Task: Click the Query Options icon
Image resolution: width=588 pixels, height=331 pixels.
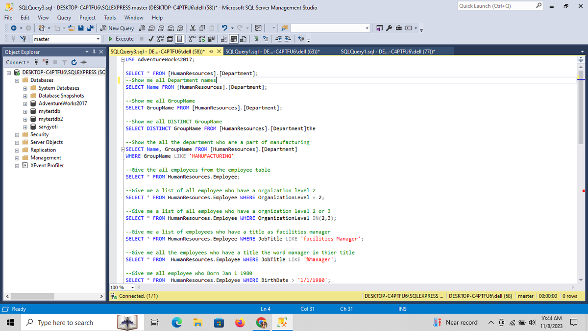Action: (170, 39)
